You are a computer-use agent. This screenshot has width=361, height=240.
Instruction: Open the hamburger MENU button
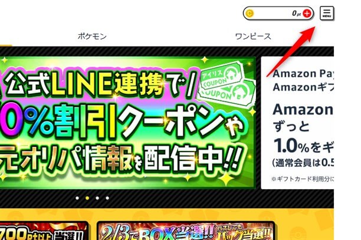point(327,13)
